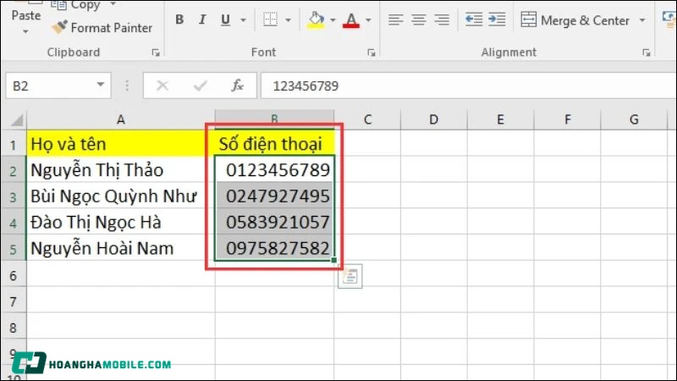Align text left
This screenshot has height=381, width=677.
click(x=395, y=19)
